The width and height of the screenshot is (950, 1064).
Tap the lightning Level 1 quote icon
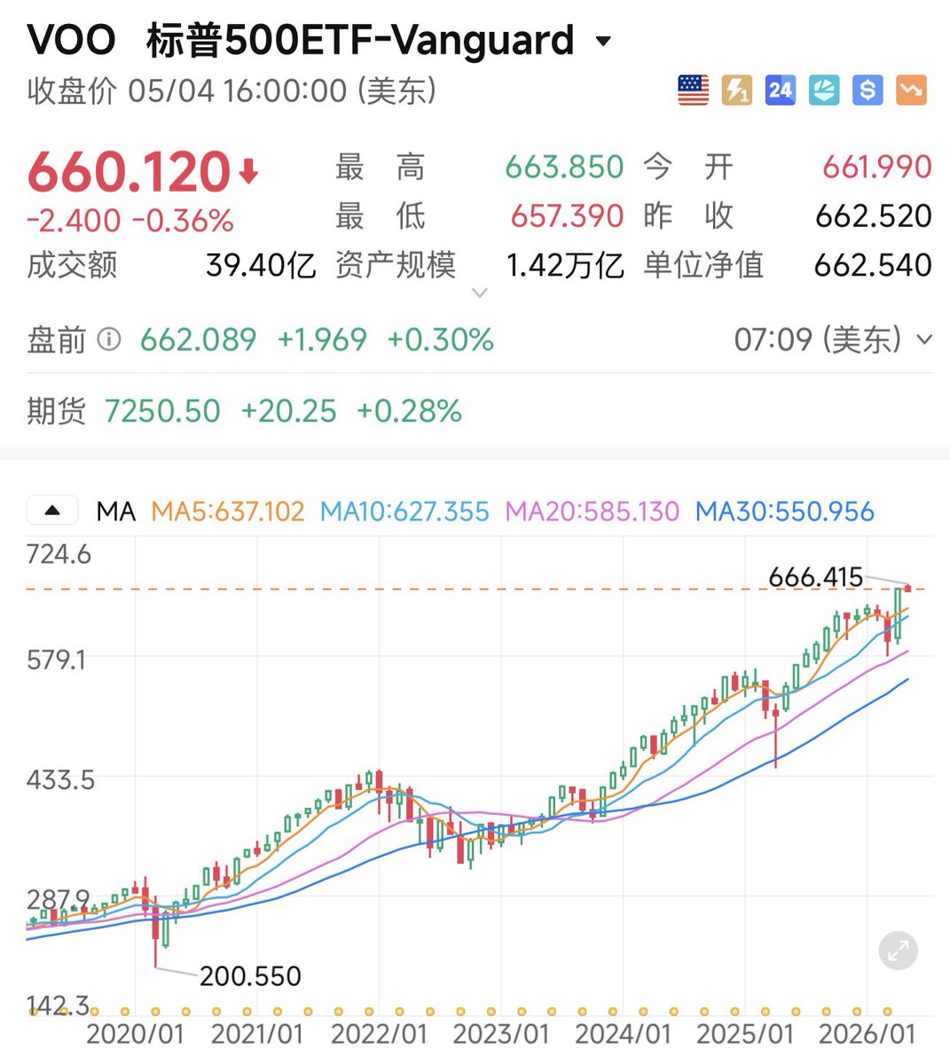pos(737,90)
